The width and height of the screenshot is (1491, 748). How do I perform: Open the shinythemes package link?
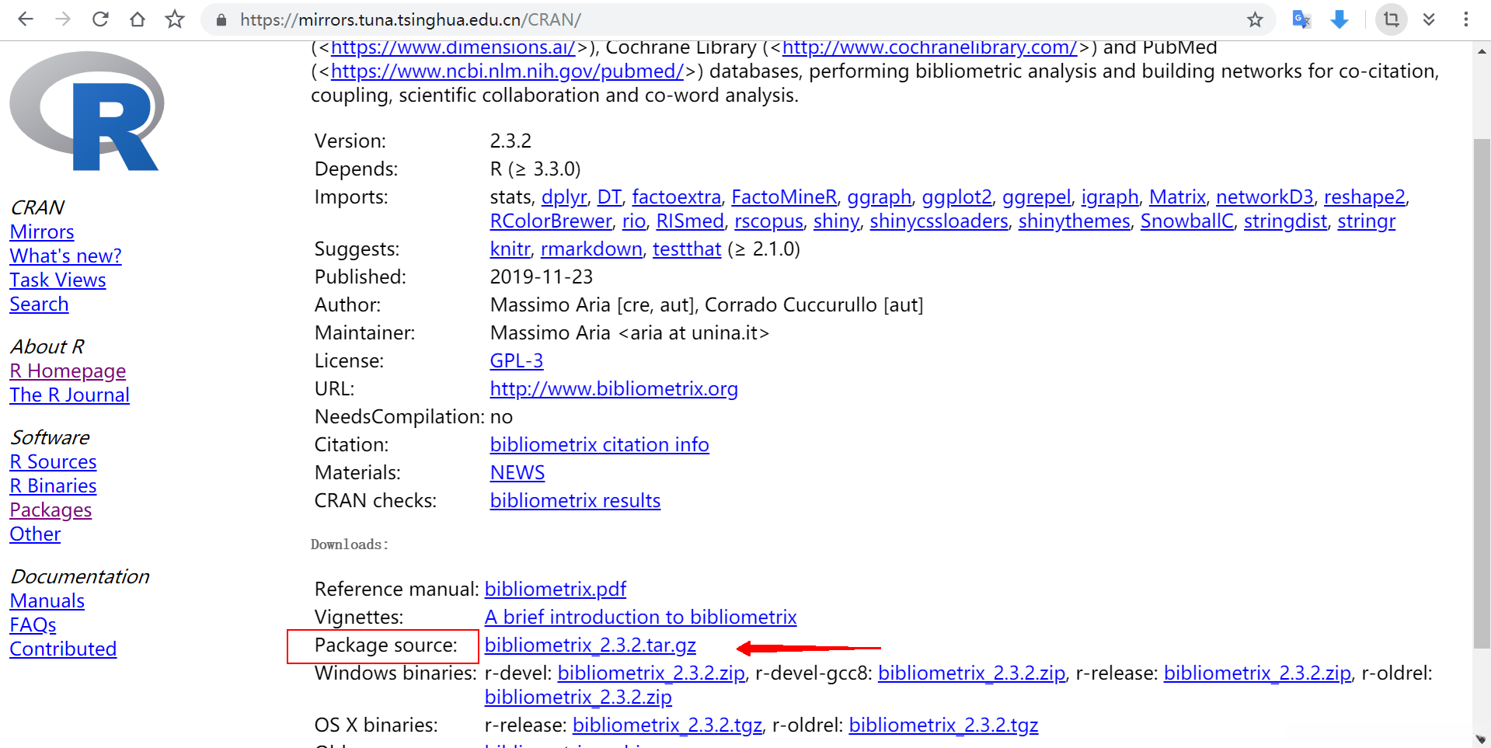[x=1074, y=221]
